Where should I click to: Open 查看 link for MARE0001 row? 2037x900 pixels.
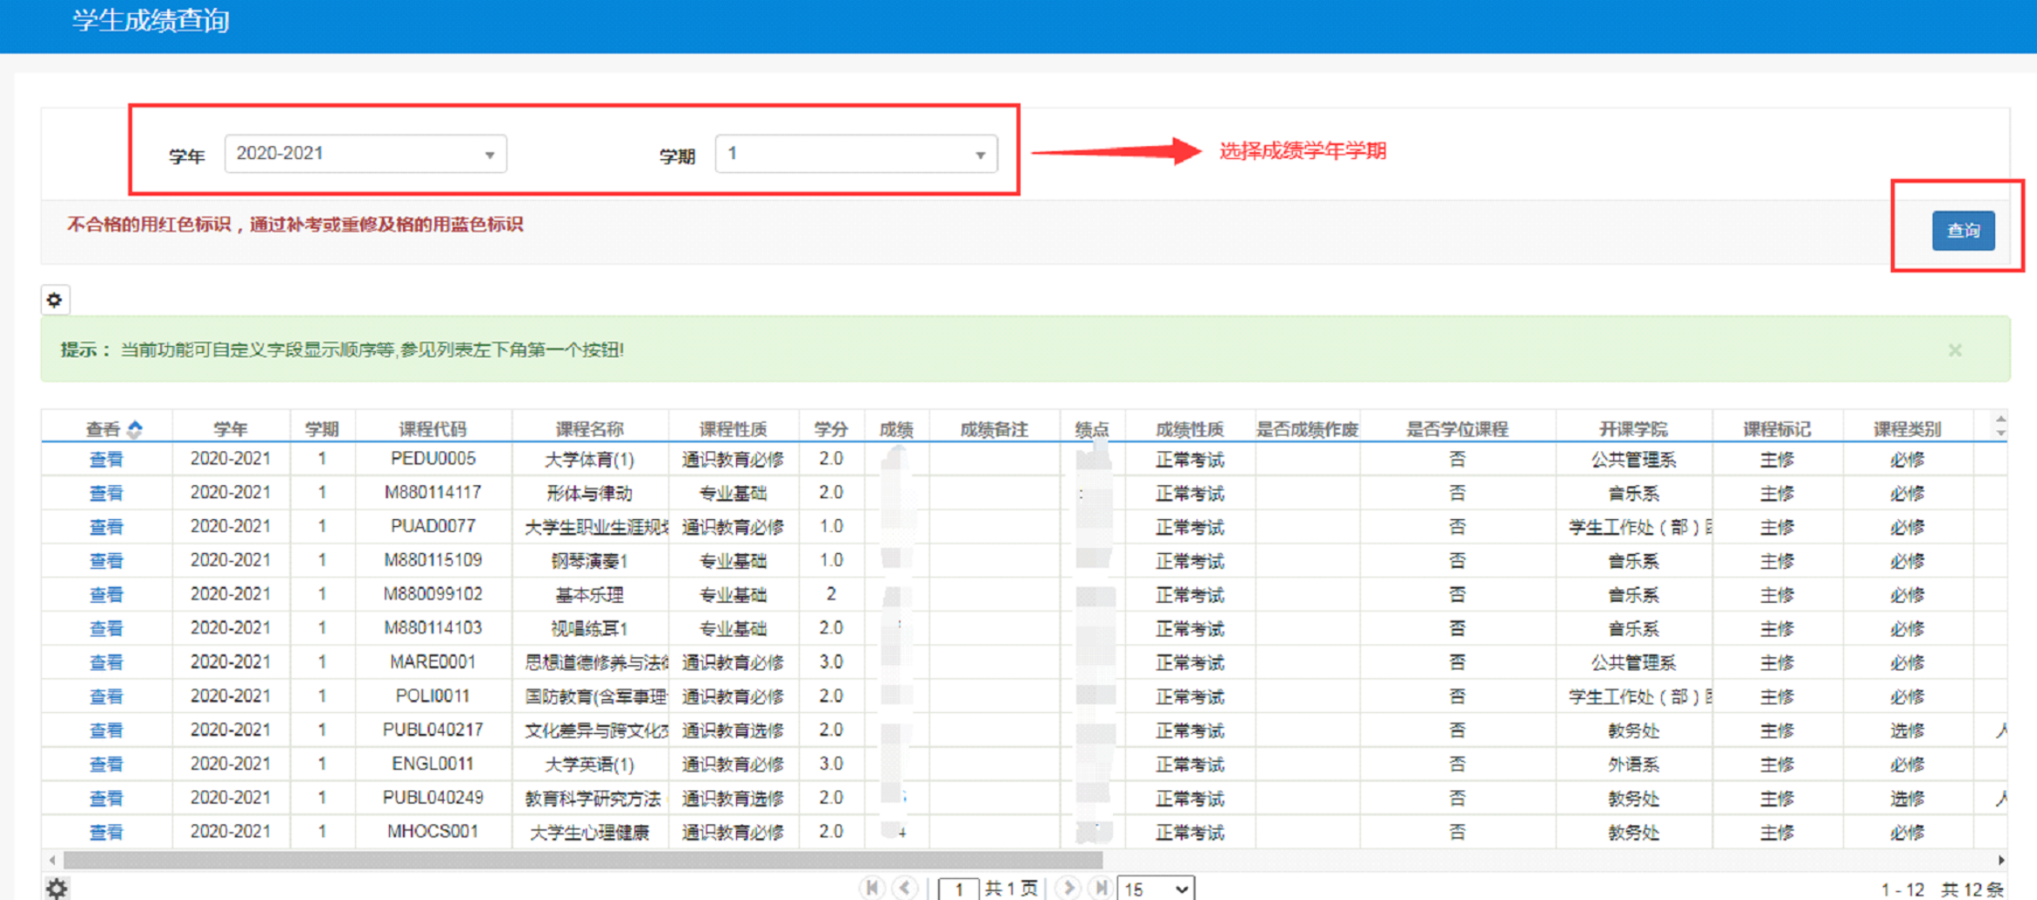(106, 663)
